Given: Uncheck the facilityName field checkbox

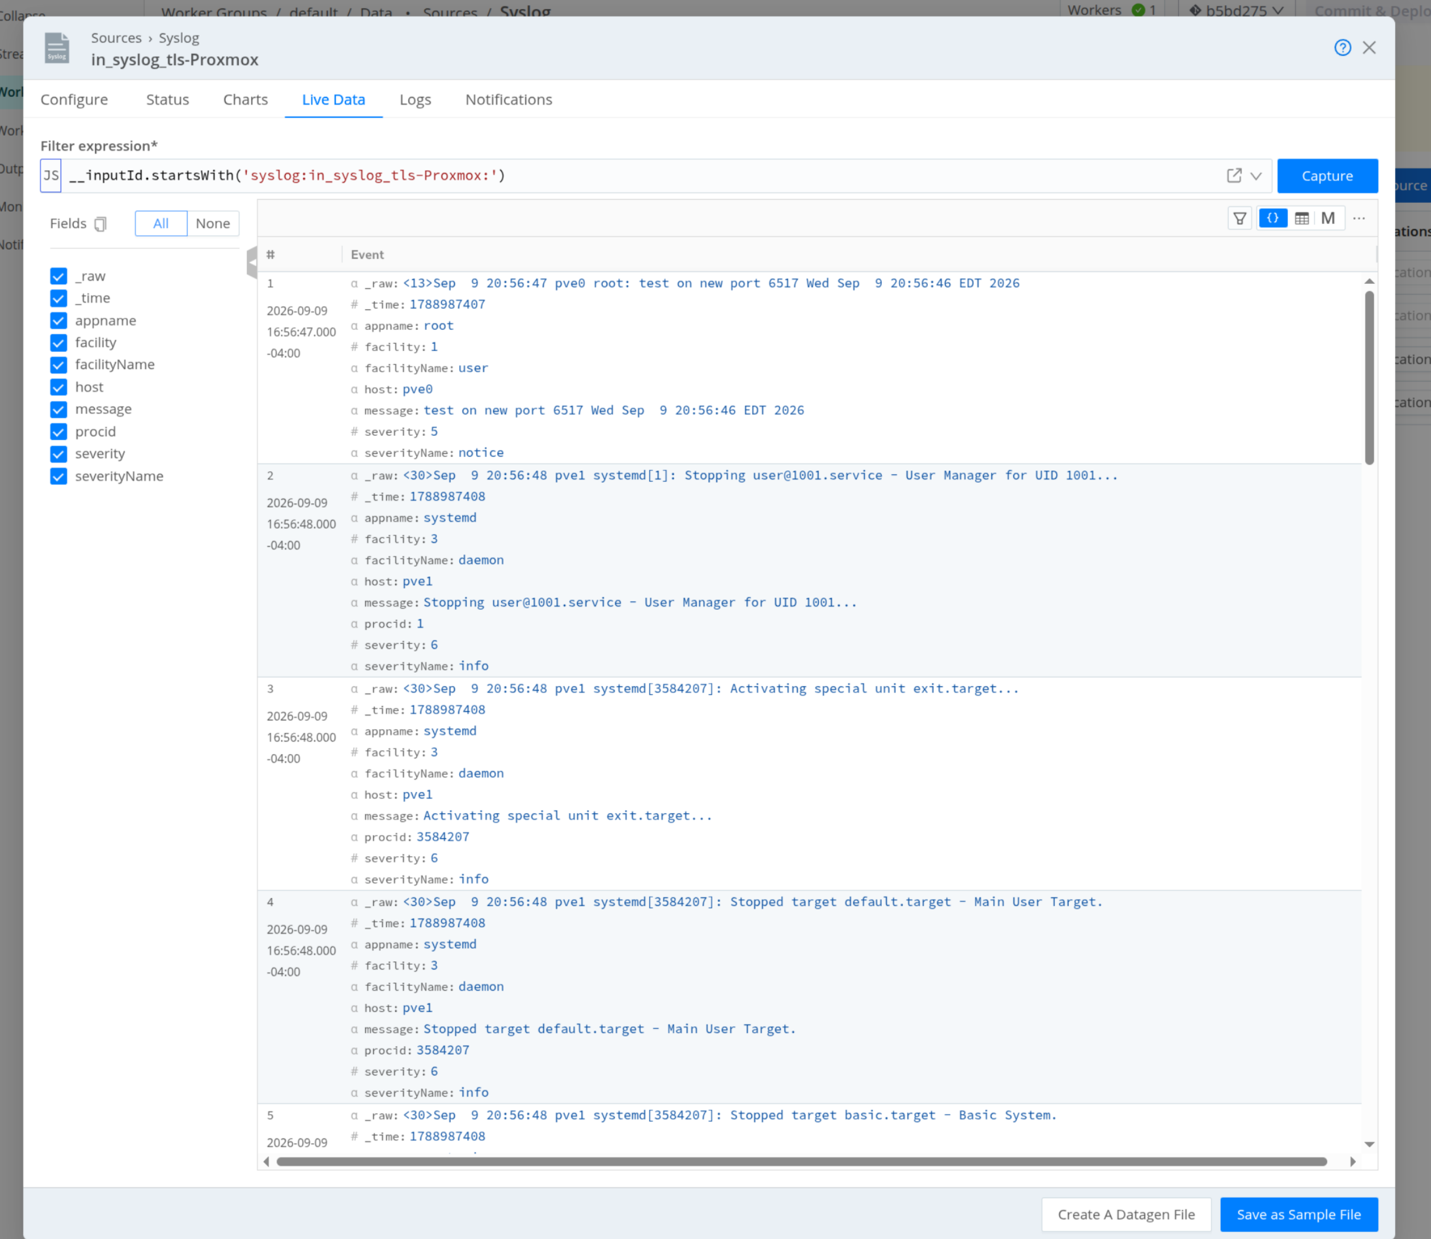Looking at the screenshot, I should tap(59, 365).
